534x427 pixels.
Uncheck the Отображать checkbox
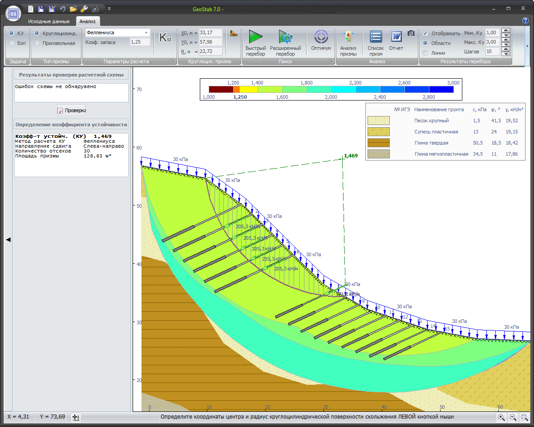425,33
